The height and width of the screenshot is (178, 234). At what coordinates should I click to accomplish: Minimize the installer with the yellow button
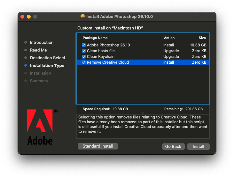[29, 17]
